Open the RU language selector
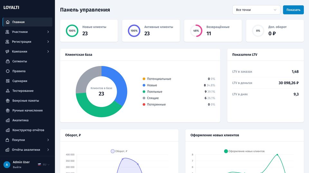Image resolution: width=309 pixels, height=173 pixels. tap(44, 165)
